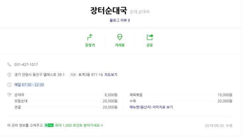Open the 지도보기 map link
The image size is (245, 140).
[x=111, y=75]
